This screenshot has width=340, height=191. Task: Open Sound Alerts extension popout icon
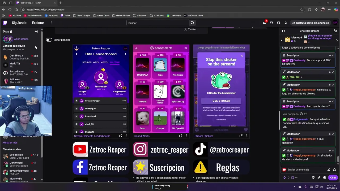pos(181,136)
